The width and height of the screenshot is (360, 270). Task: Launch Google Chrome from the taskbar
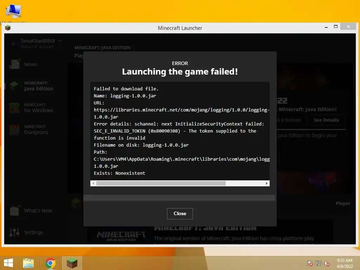coord(50,263)
